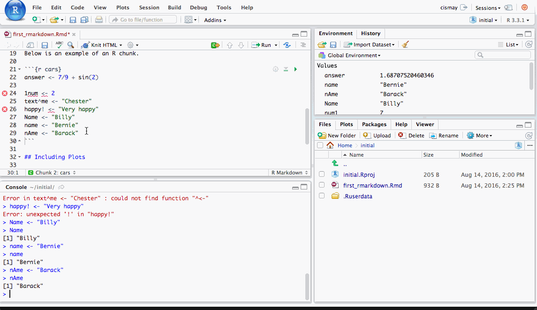The image size is (537, 310).
Task: Open the Code menu
Action: (77, 8)
